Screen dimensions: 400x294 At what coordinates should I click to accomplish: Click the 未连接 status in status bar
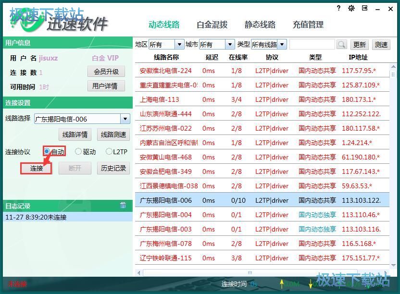17,284
